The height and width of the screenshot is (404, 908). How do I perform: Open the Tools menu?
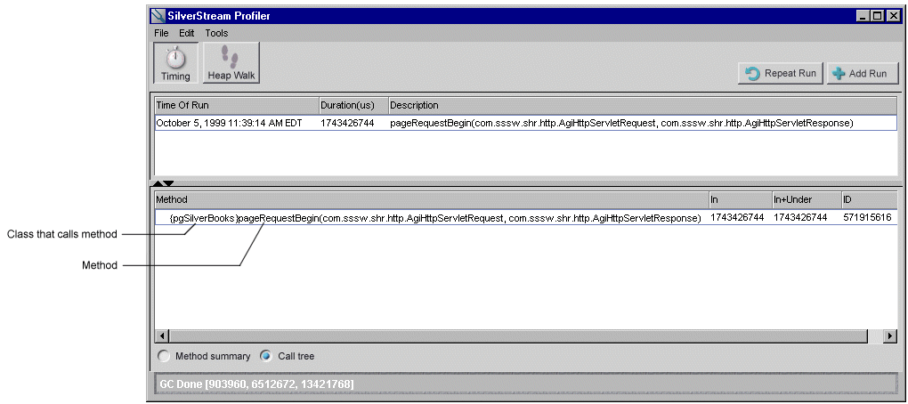(216, 33)
